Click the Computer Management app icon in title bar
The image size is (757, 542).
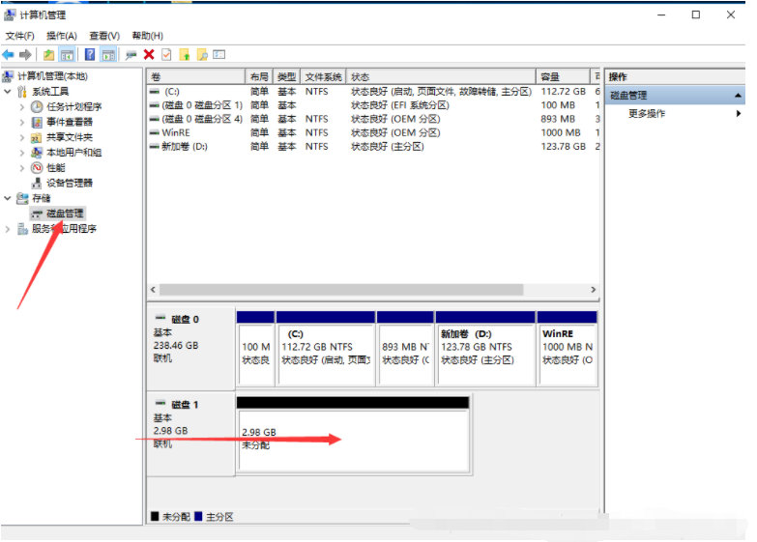coord(10,15)
